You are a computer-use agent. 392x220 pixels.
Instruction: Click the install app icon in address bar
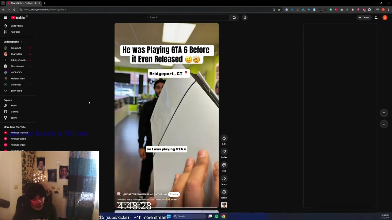pos(274,9)
